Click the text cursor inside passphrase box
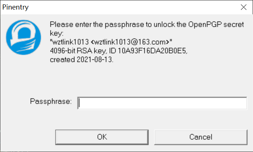The height and width of the screenshot is (152, 253). tap(79, 103)
